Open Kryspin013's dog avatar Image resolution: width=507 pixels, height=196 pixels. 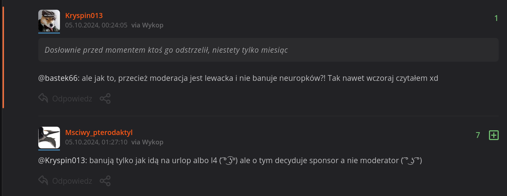(x=49, y=21)
